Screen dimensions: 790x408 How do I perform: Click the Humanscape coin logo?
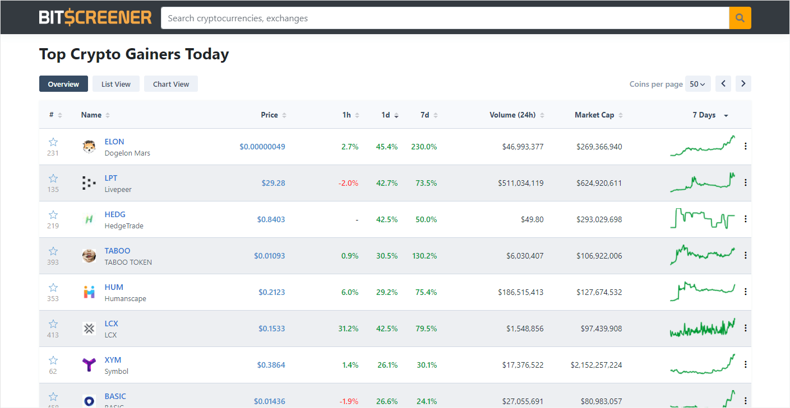(x=89, y=292)
